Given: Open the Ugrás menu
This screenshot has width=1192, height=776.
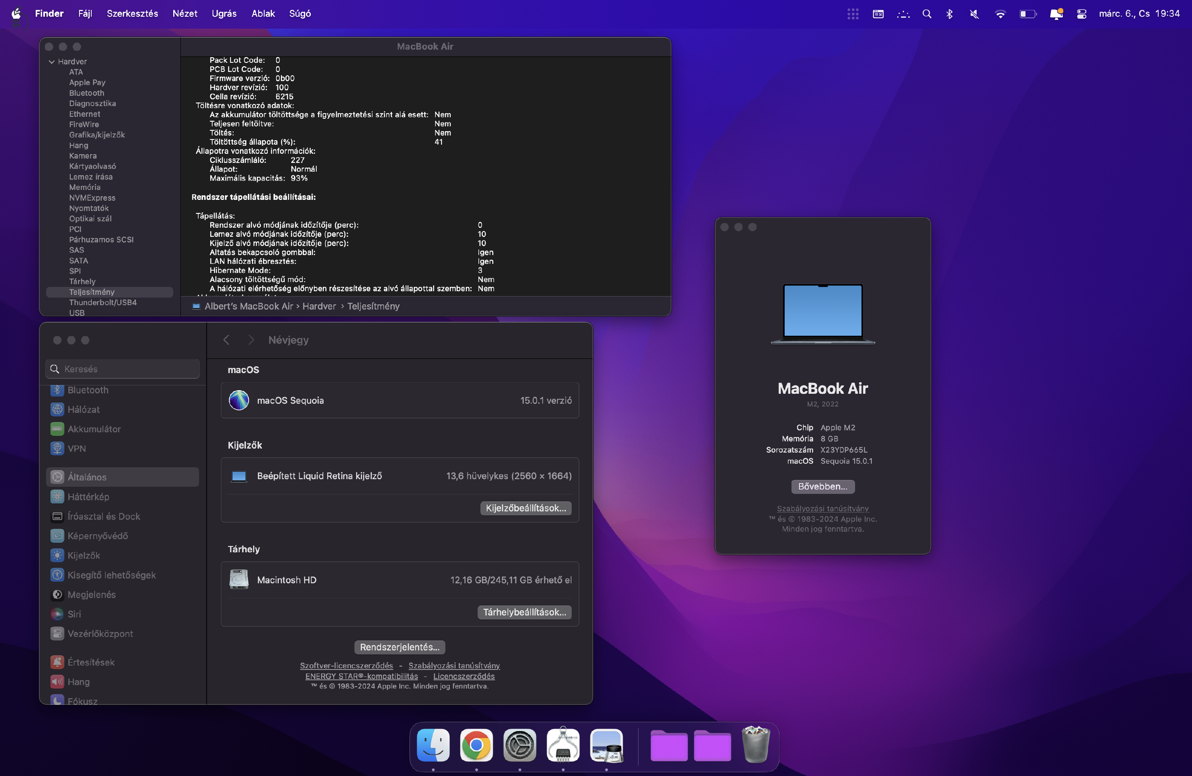Looking at the screenshot, I should (224, 14).
